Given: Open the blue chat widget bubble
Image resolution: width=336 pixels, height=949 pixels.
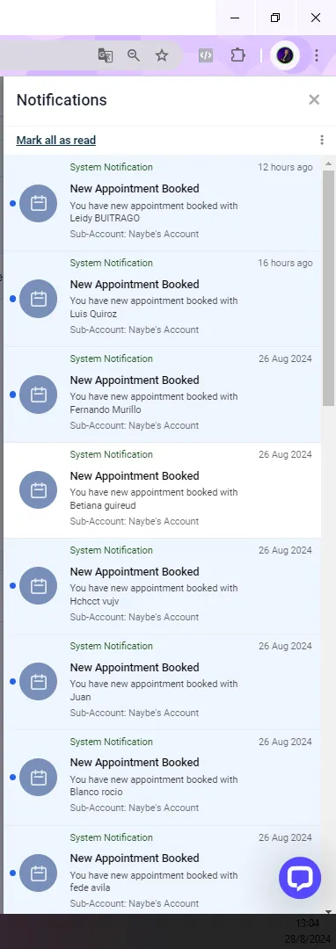Looking at the screenshot, I should click(x=300, y=878).
